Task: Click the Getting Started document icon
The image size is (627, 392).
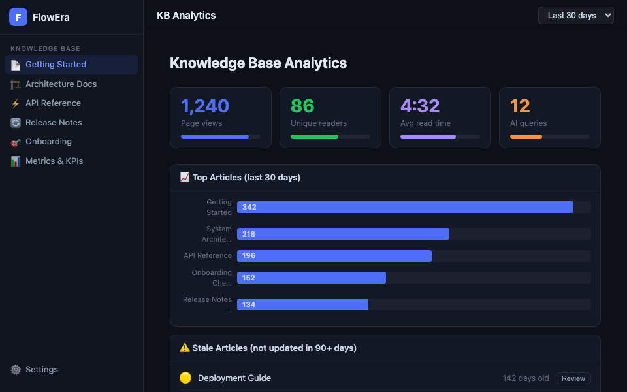Action: (16, 65)
